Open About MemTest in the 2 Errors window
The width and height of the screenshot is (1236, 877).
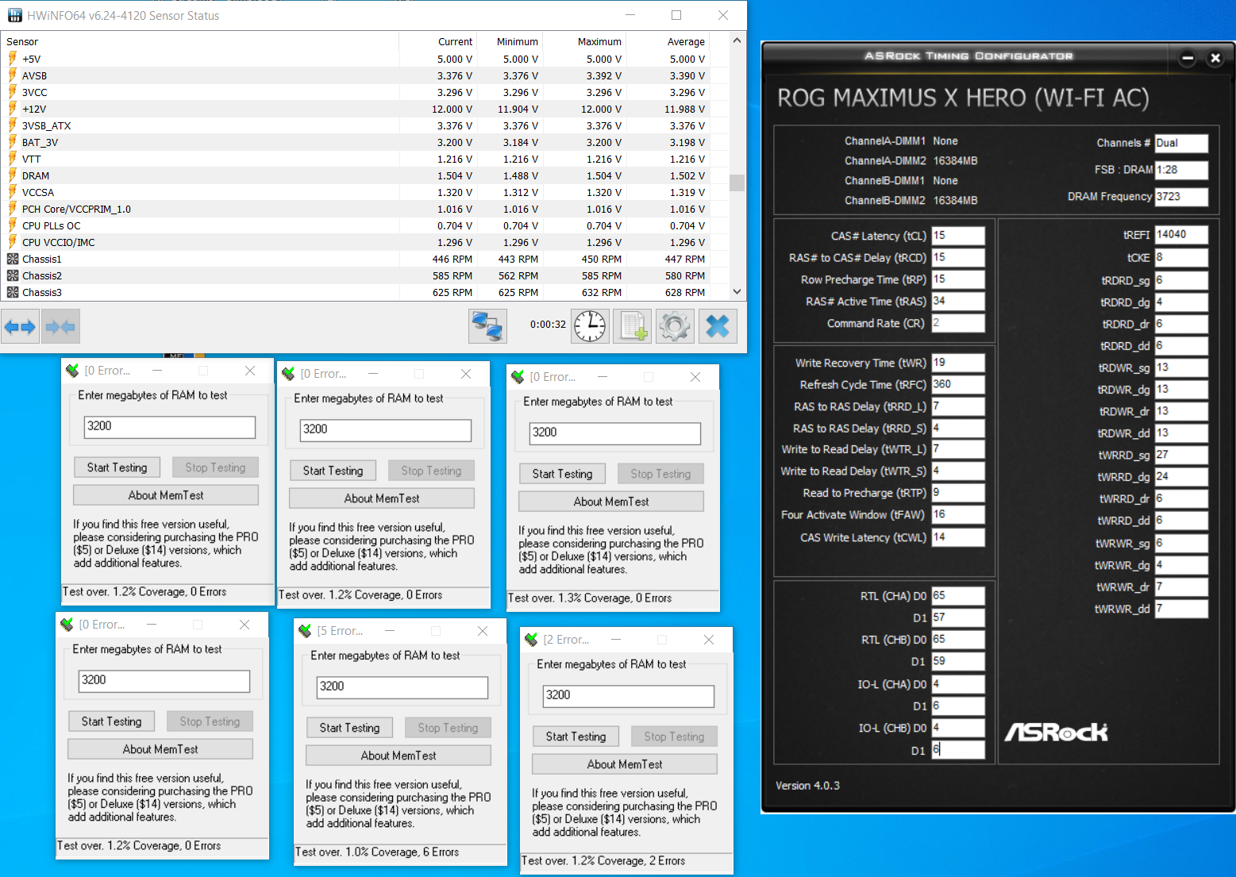[x=625, y=764]
